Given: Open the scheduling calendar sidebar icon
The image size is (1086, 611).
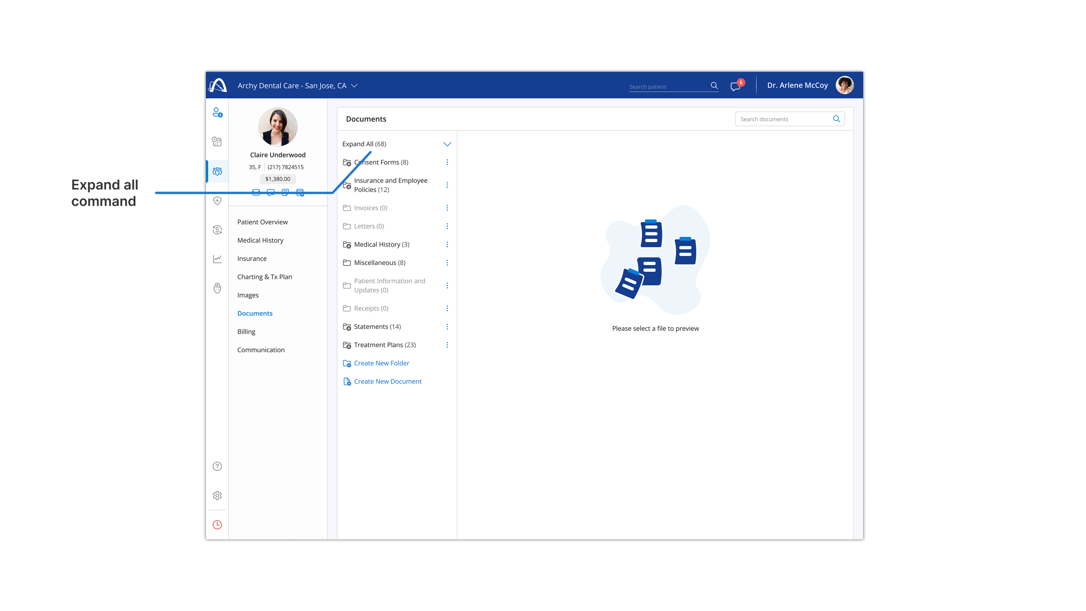Looking at the screenshot, I should click(217, 142).
